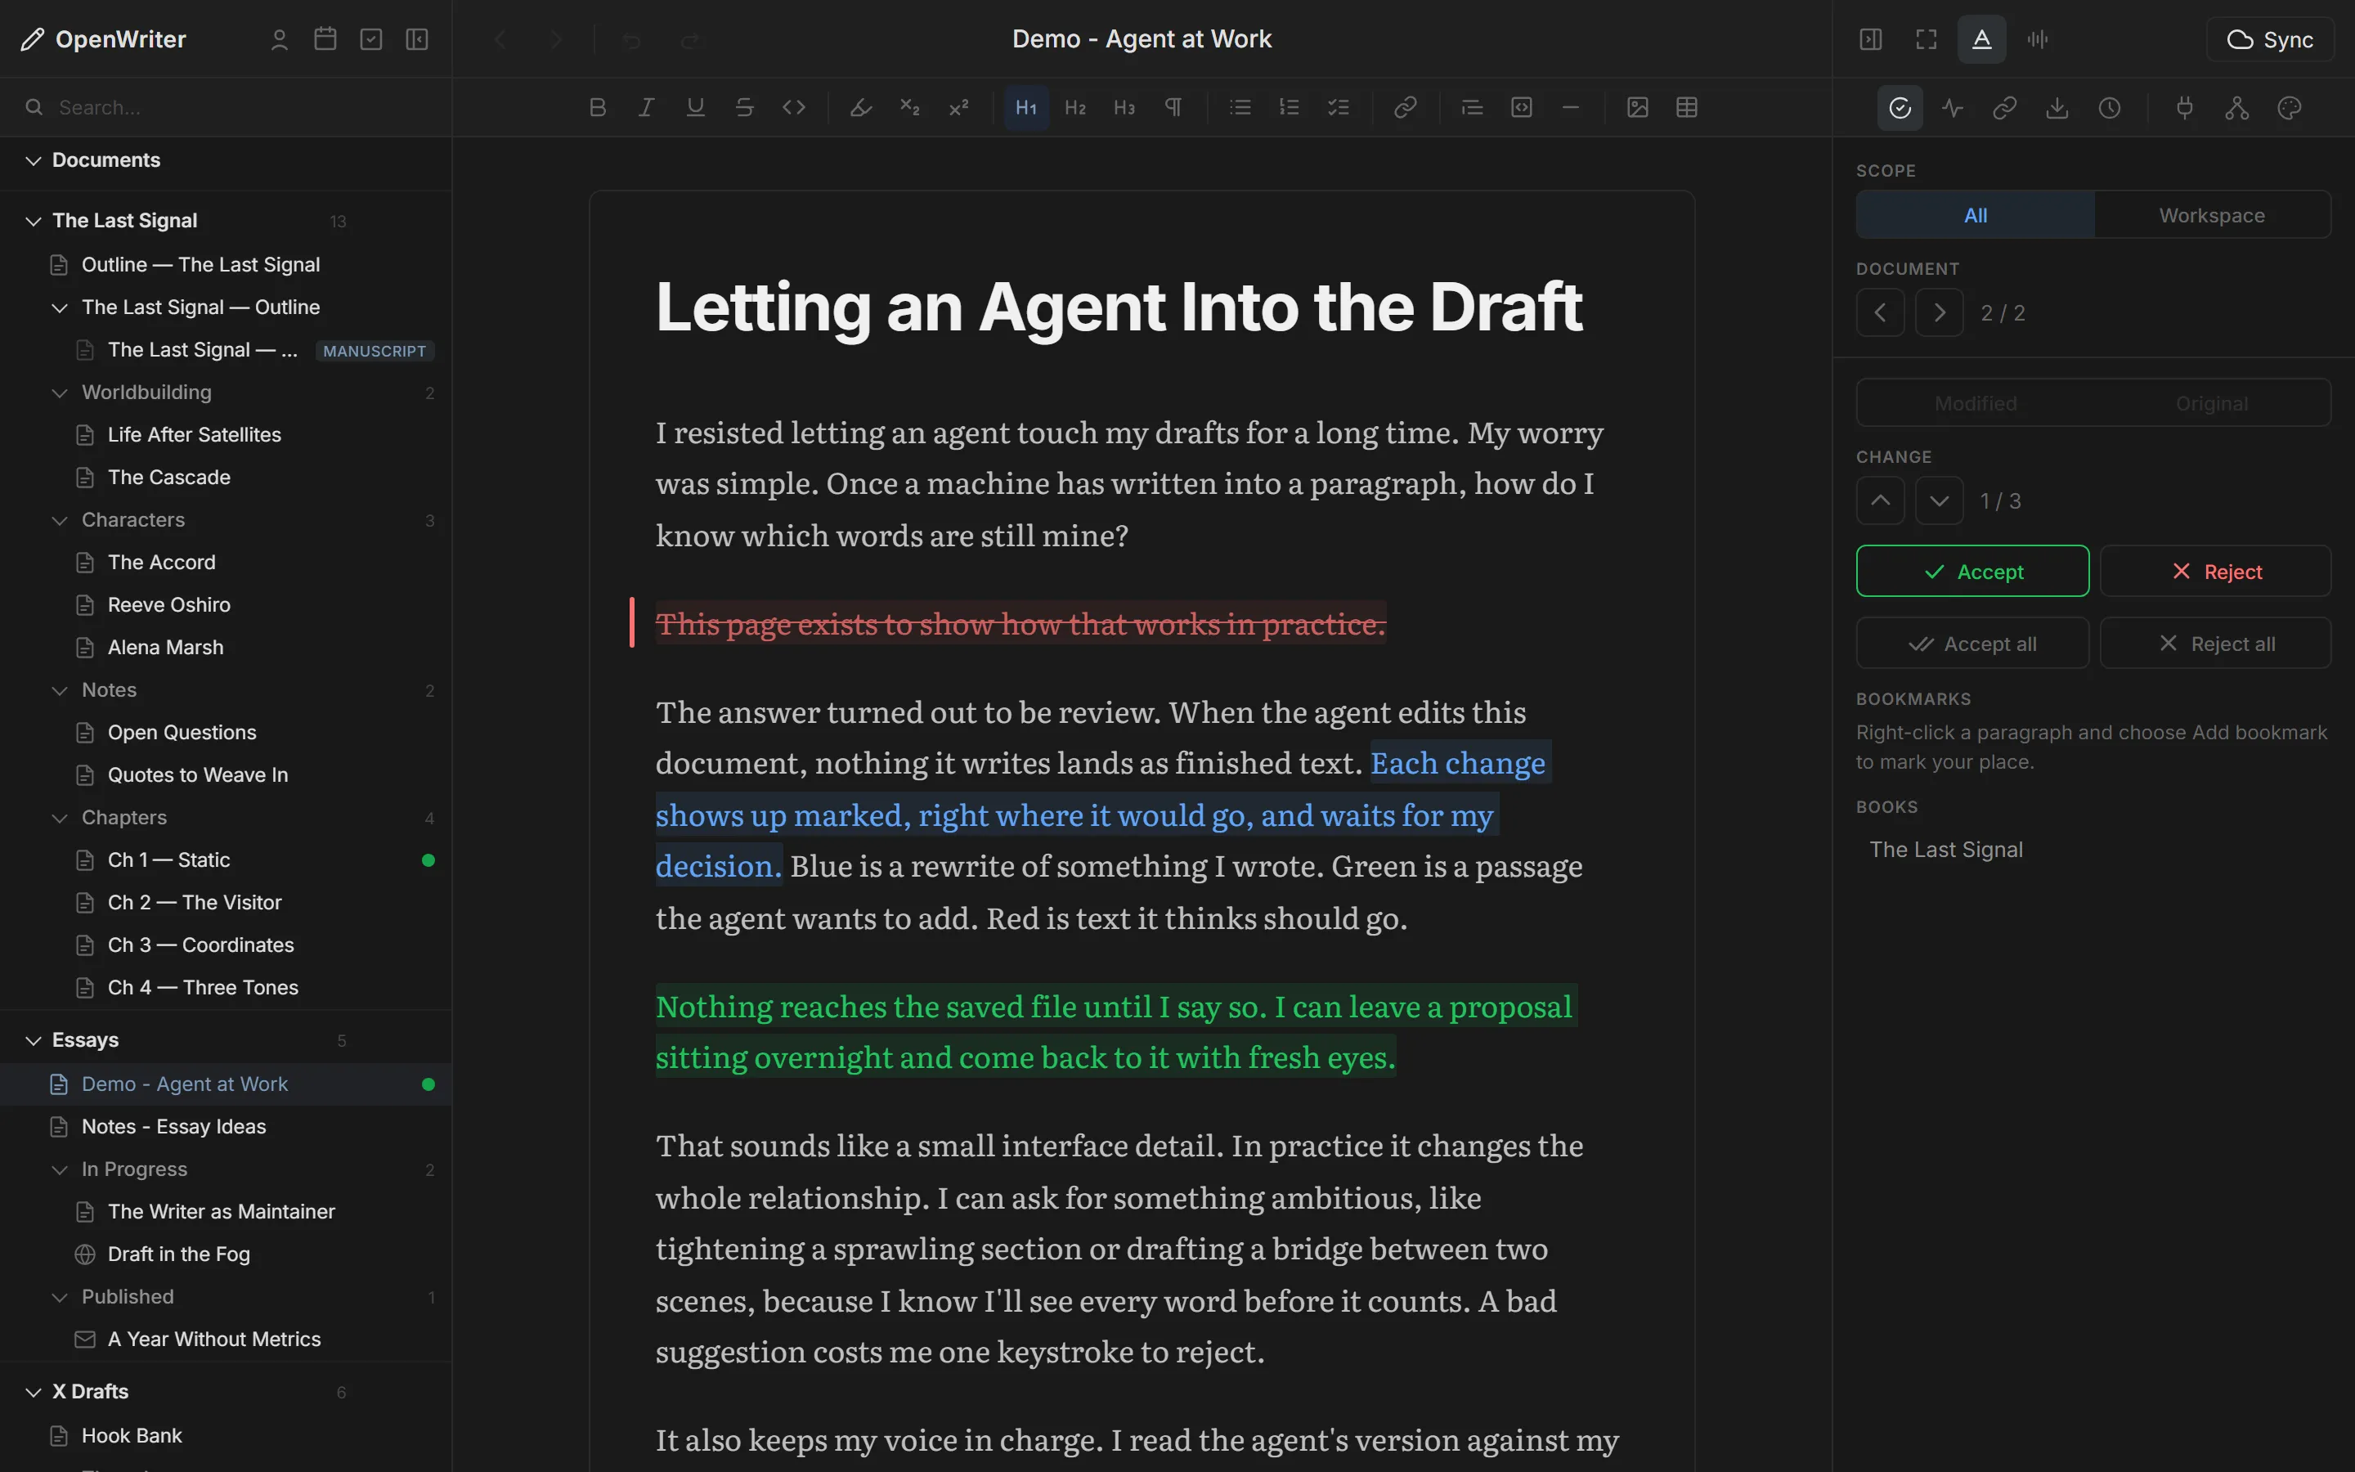Toggle the typography A mode button
Image resolution: width=2355 pixels, height=1472 pixels.
[1981, 39]
